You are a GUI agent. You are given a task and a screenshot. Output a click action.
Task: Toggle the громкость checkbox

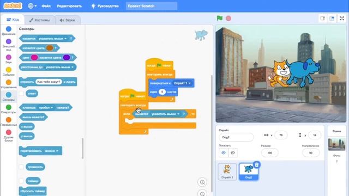point(21,167)
